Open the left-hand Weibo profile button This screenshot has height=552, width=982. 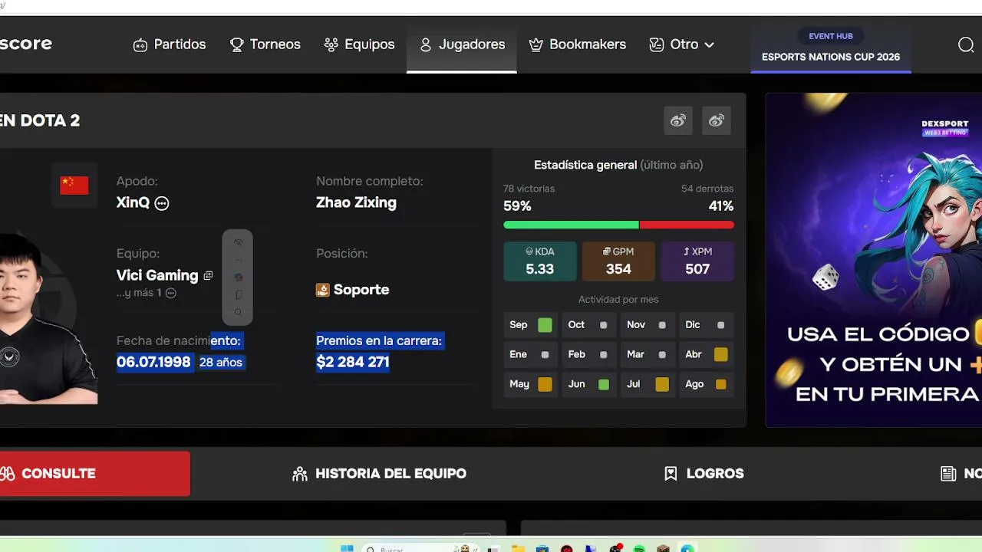[678, 120]
